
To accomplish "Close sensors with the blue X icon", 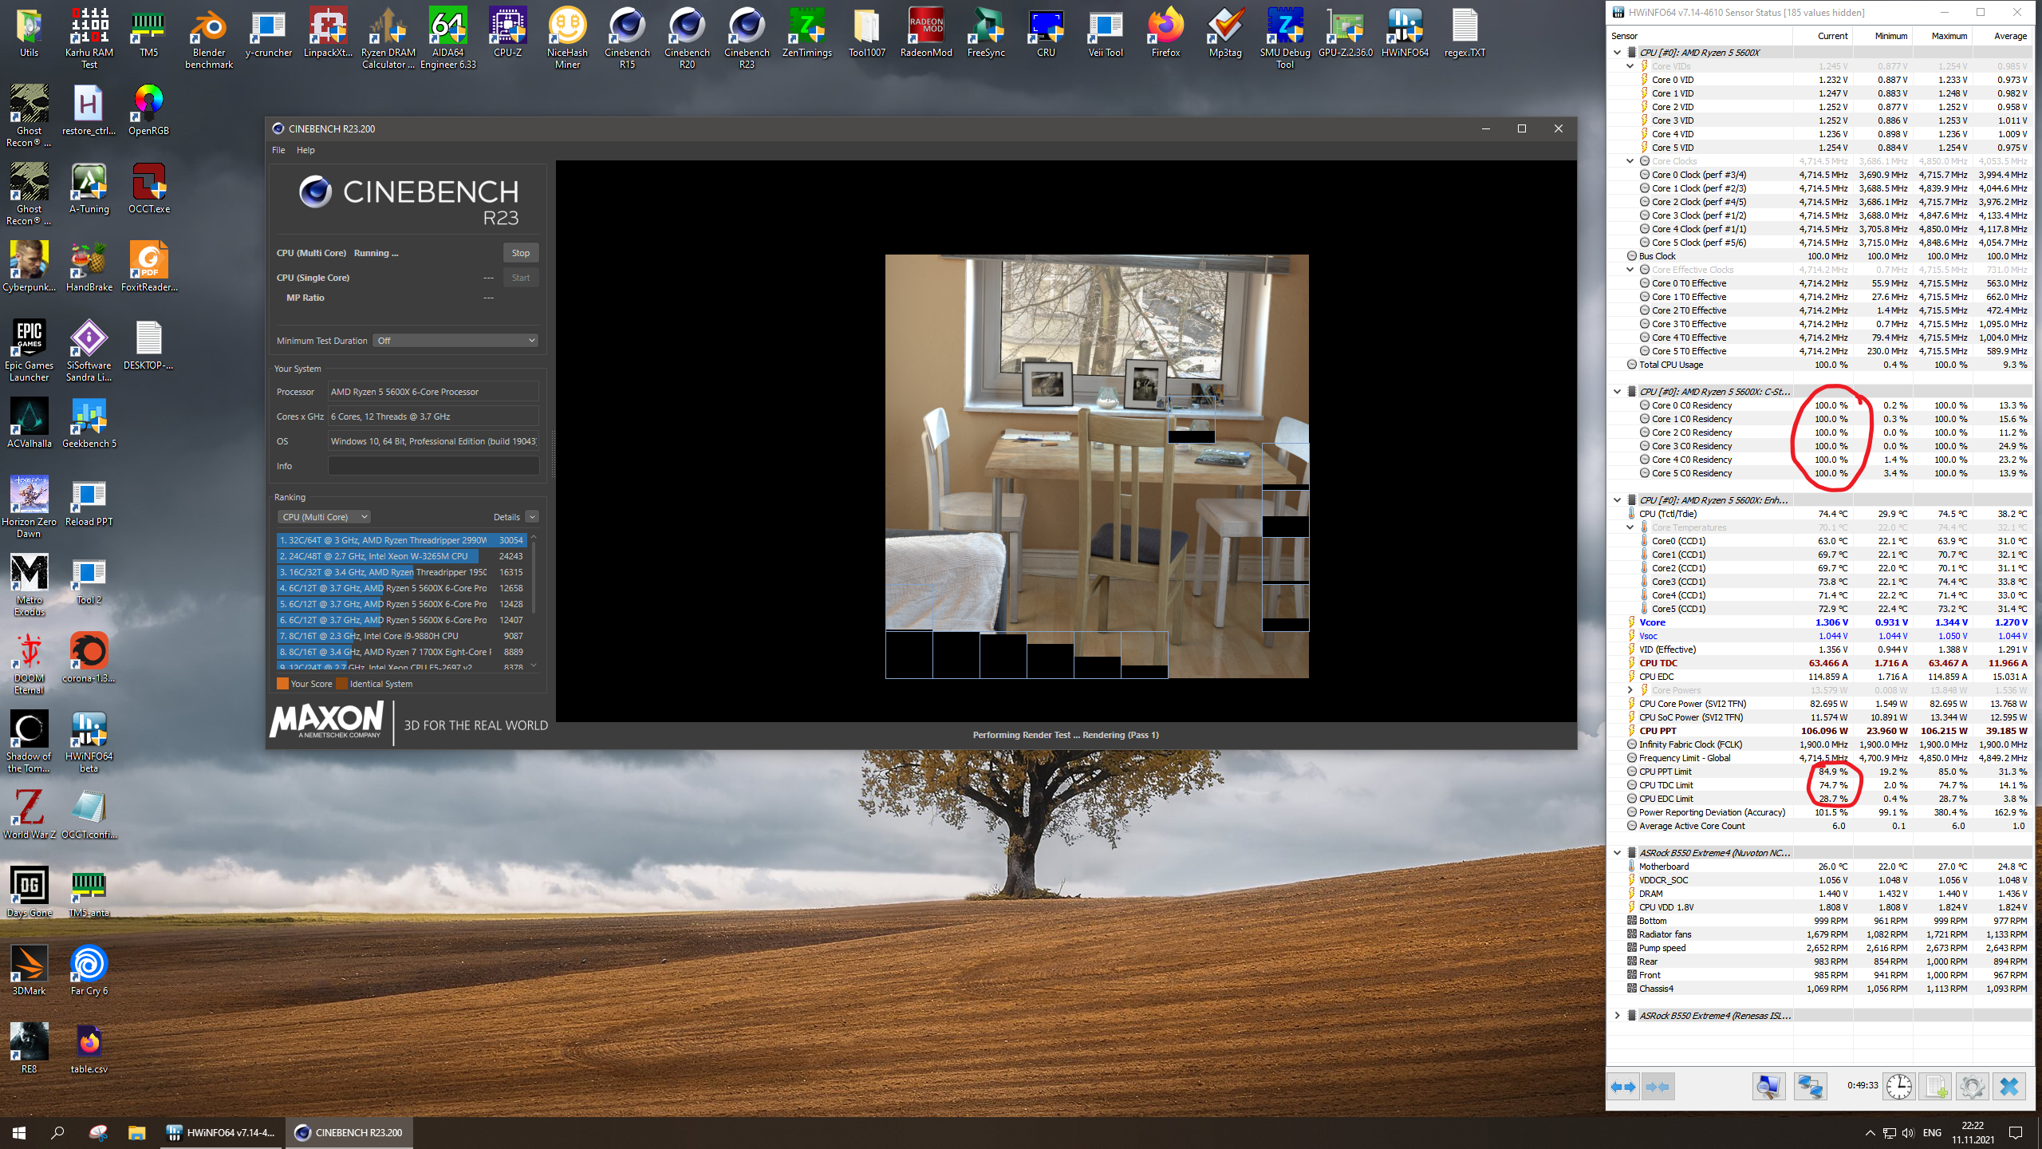I will pyautogui.click(x=2008, y=1087).
